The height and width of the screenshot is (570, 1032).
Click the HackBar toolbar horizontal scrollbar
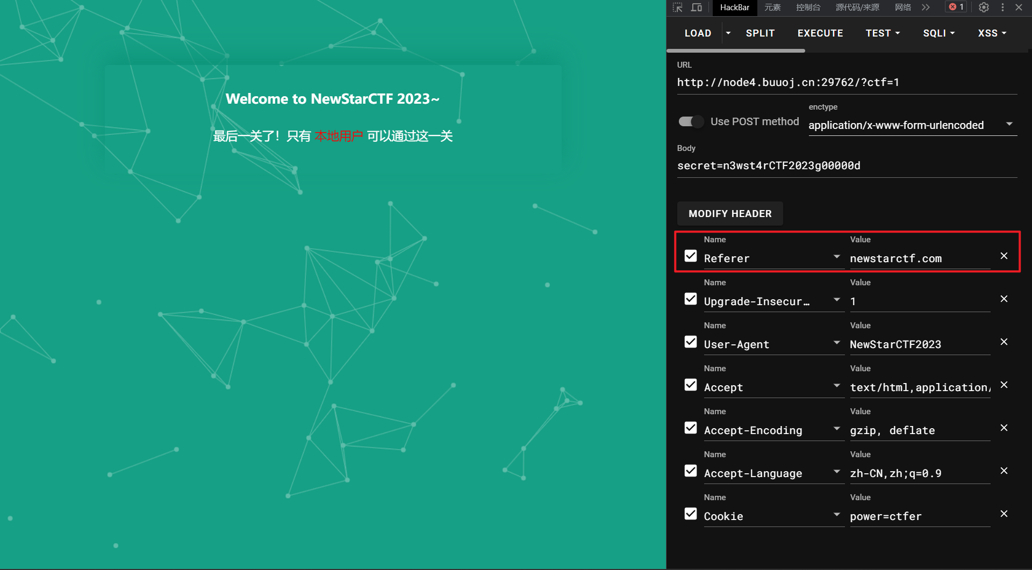(736, 51)
